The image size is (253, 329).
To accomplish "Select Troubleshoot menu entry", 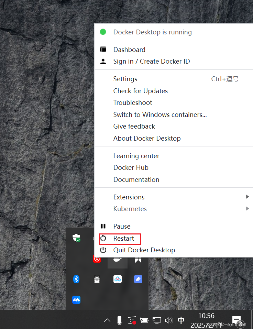I will pyautogui.click(x=174, y=102).
